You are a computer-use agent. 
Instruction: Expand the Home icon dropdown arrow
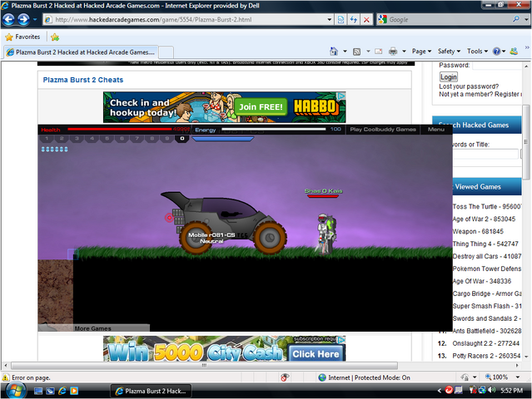[x=345, y=52]
